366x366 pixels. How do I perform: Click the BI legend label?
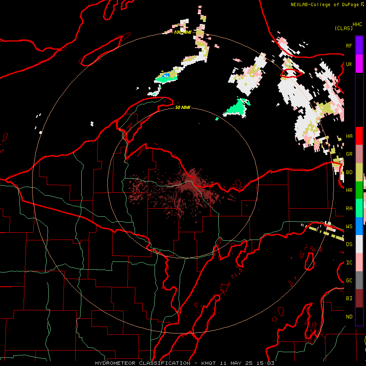349,298
